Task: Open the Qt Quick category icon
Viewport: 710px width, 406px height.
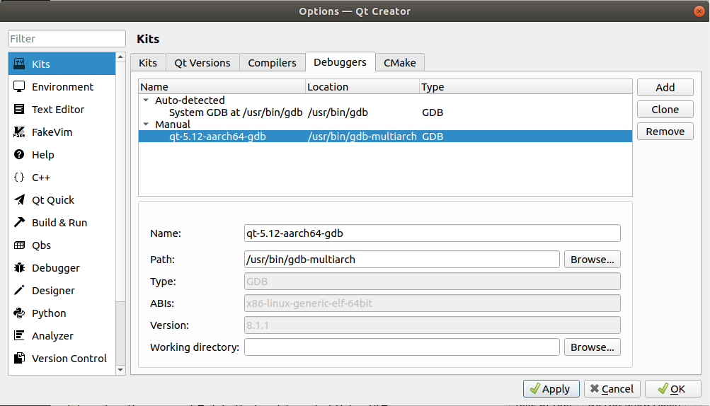Action: coord(20,200)
